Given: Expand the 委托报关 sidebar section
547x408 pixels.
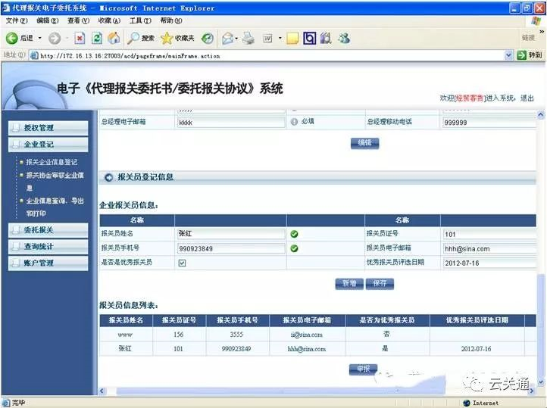Looking at the screenshot, I should click(x=48, y=230).
